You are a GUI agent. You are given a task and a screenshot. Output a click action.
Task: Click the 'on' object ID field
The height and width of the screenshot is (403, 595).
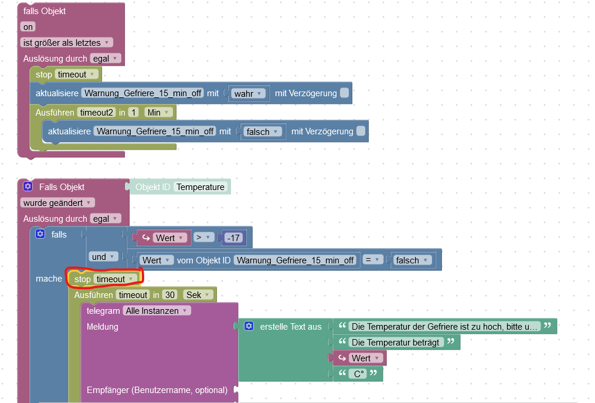click(28, 26)
